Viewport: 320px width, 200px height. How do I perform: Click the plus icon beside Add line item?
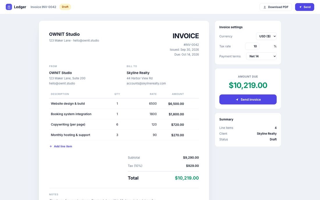pos(51,147)
